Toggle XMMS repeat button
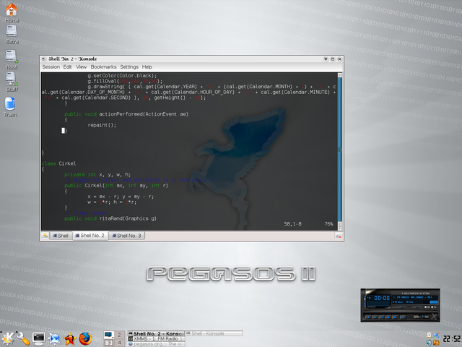The width and height of the screenshot is (462, 347). [427, 317]
